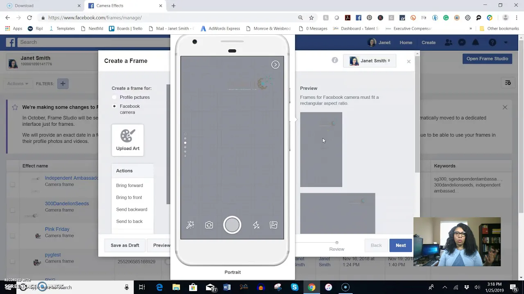Tick the checkbox for Independent Ambassador row

pyautogui.click(x=13, y=184)
